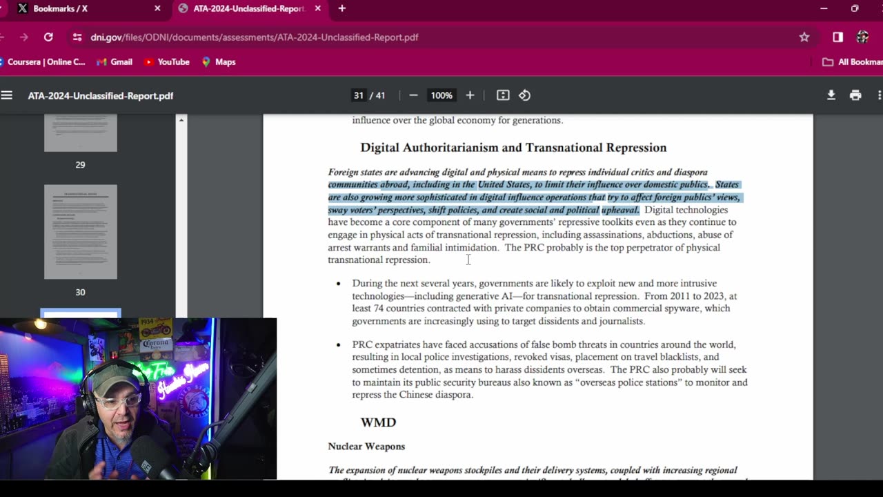883x497 pixels.
Task: Click the PDF page number field
Action: pos(358,95)
